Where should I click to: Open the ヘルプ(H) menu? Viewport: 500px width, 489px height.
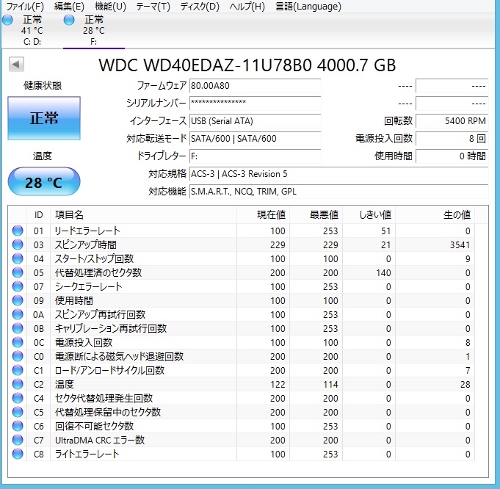[247, 7]
